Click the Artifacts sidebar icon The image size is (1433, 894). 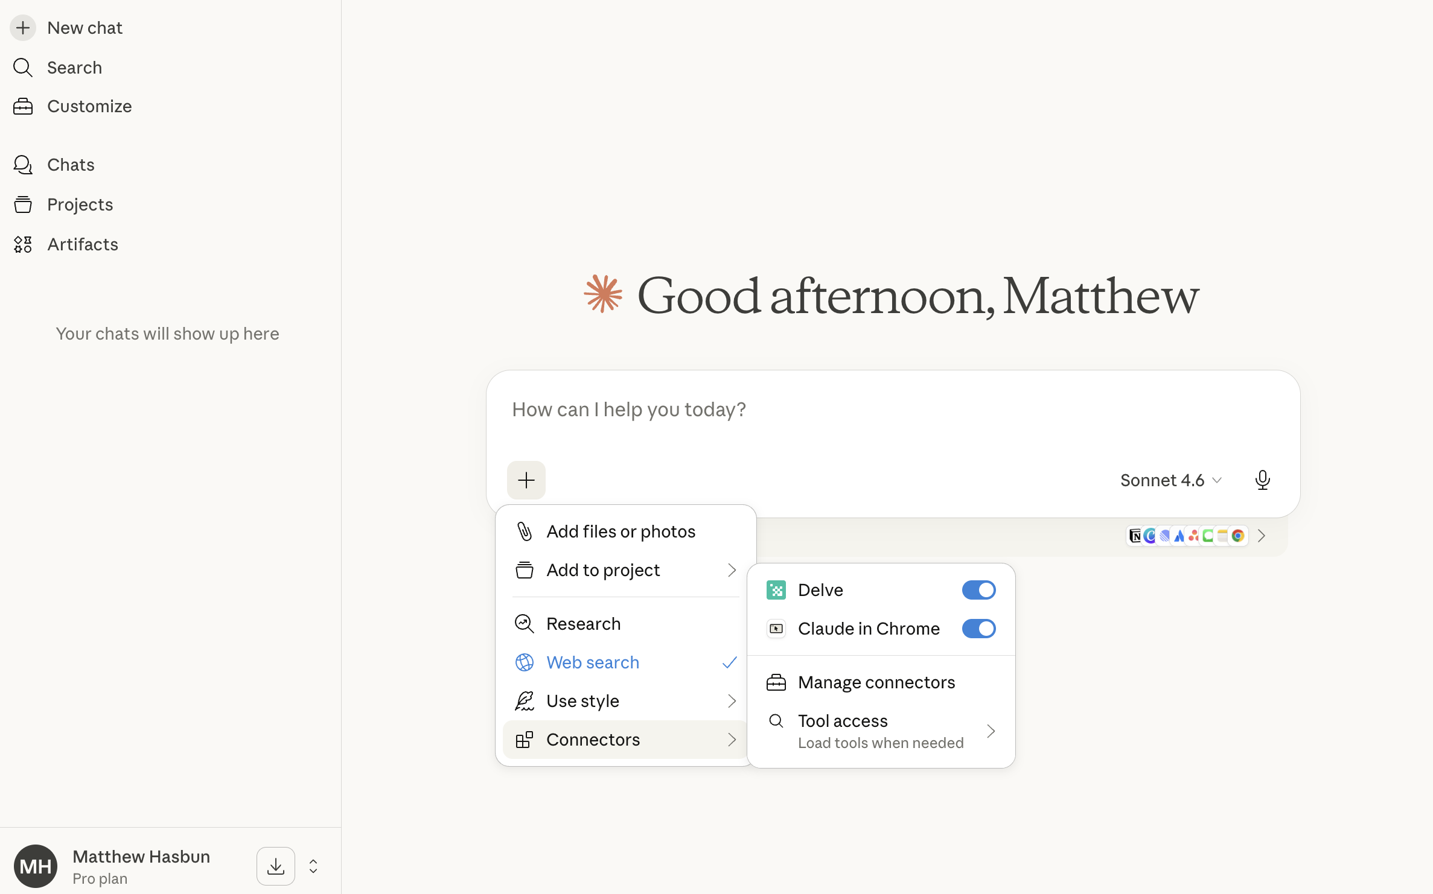tap(23, 244)
